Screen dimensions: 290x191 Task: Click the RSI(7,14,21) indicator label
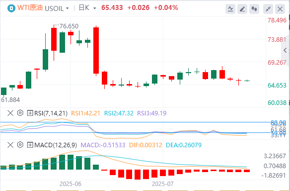coord(51,113)
